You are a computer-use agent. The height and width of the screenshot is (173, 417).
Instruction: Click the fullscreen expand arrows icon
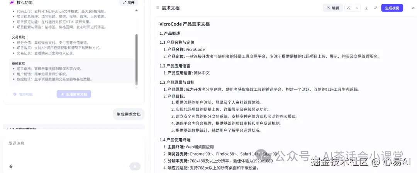coord(376,8)
